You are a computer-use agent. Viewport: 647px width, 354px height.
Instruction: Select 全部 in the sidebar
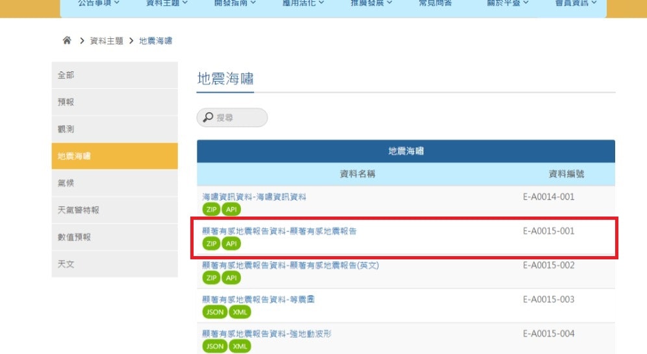(115, 75)
